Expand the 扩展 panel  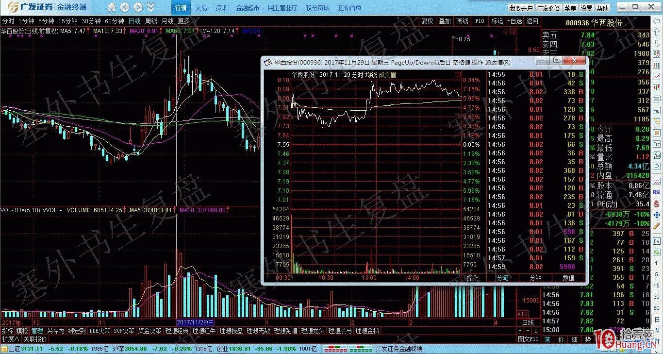(10, 339)
